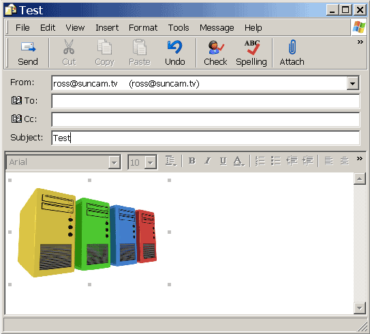Open the Arial font name dropdown

[x=114, y=162]
